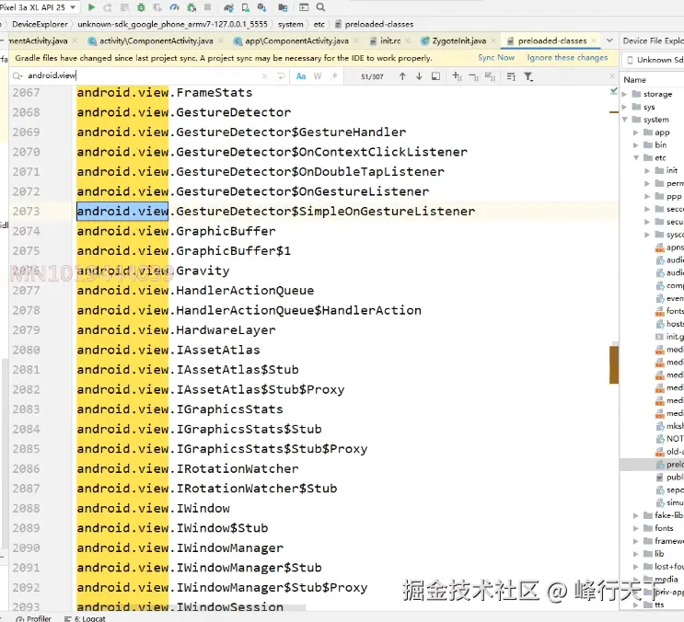Click the Run with Coverage icon

(157, 7)
